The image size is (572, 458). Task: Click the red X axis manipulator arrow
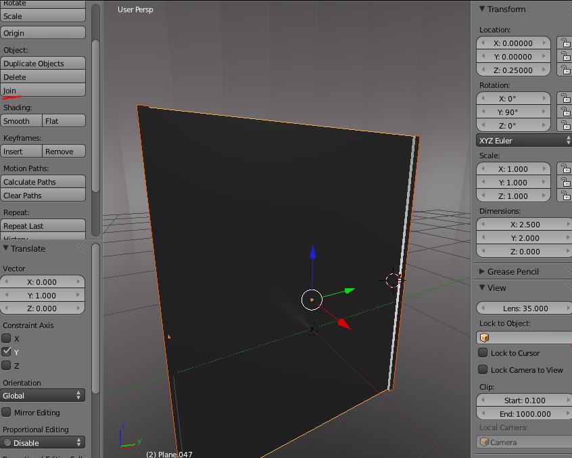pos(344,323)
